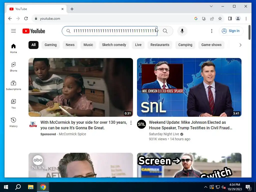This screenshot has width=256, height=192.
Task: Click the YouTube logo
Action: coord(34,31)
